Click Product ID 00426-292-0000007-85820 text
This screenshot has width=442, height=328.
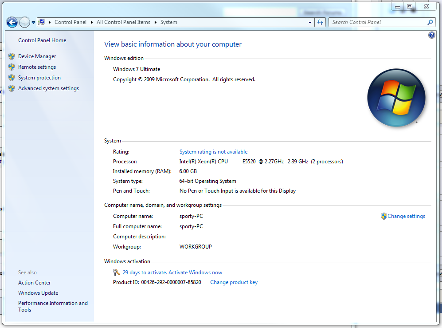(157, 282)
